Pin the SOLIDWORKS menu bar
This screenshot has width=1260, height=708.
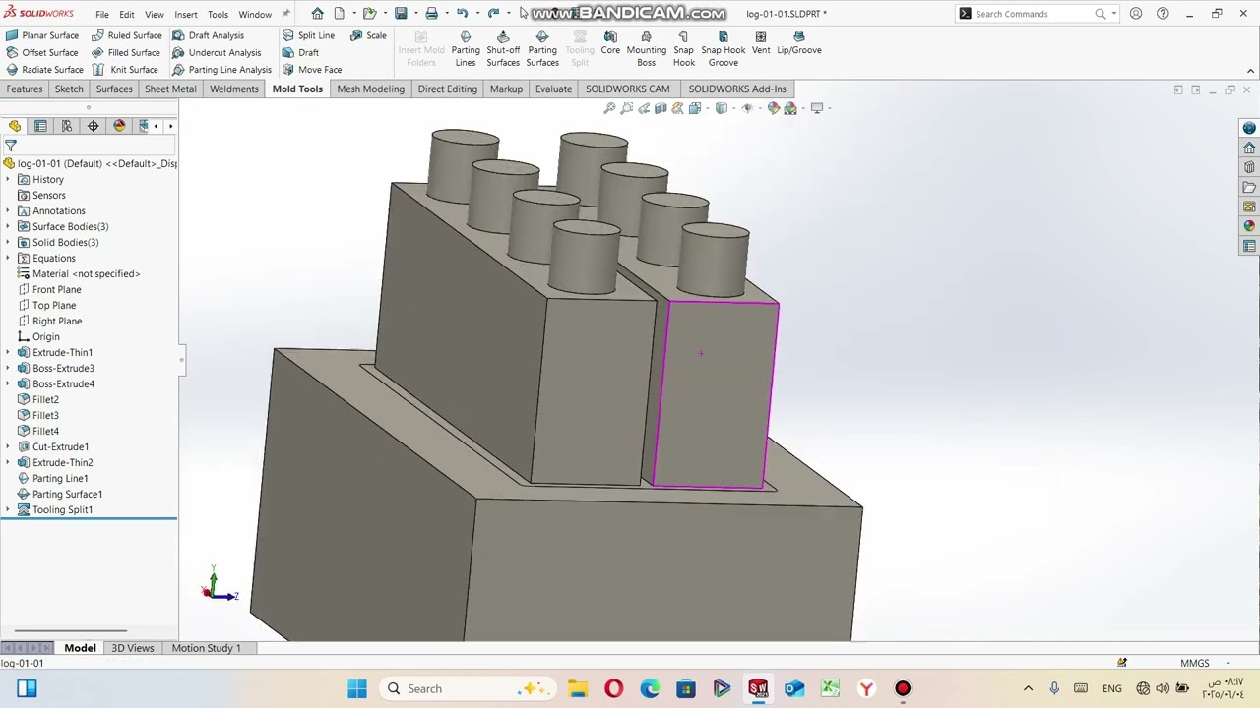tap(285, 14)
